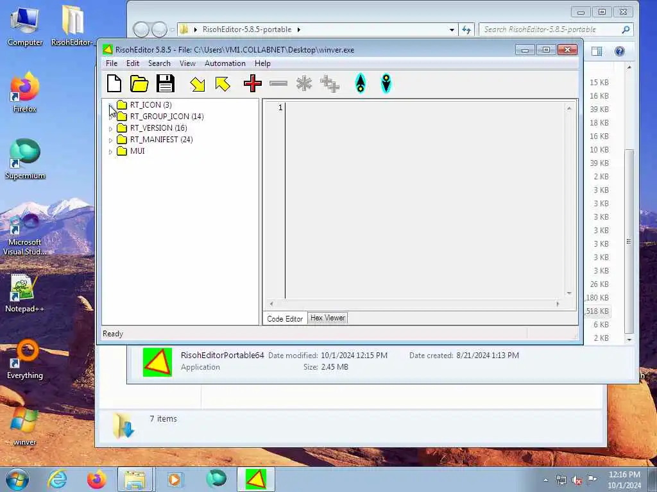Image resolution: width=657 pixels, height=492 pixels.
Task: Open the Search menu
Action: pyautogui.click(x=159, y=63)
